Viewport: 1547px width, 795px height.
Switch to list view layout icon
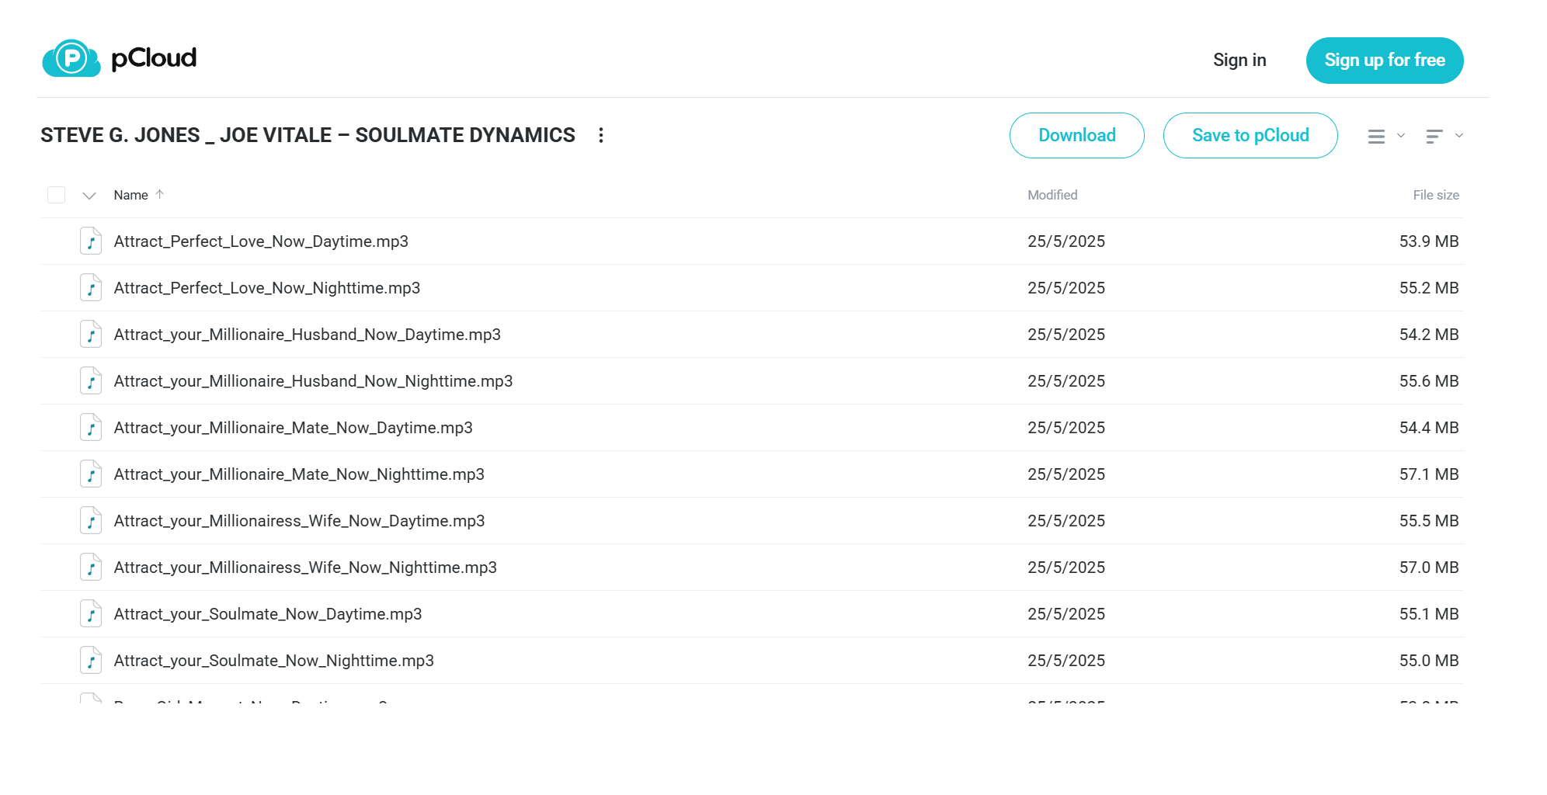tap(1376, 137)
